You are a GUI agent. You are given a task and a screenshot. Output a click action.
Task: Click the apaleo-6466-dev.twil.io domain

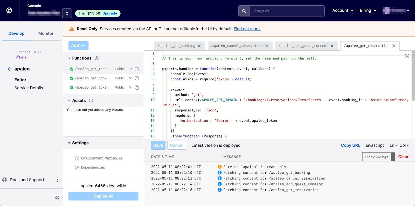(103, 186)
